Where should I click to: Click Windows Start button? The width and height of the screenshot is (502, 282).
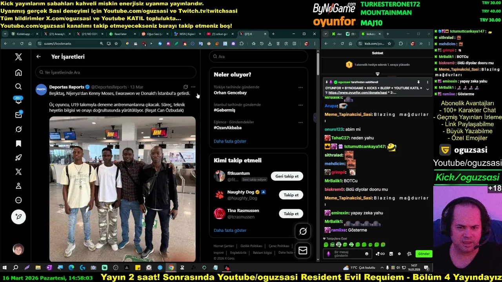click(x=5, y=268)
